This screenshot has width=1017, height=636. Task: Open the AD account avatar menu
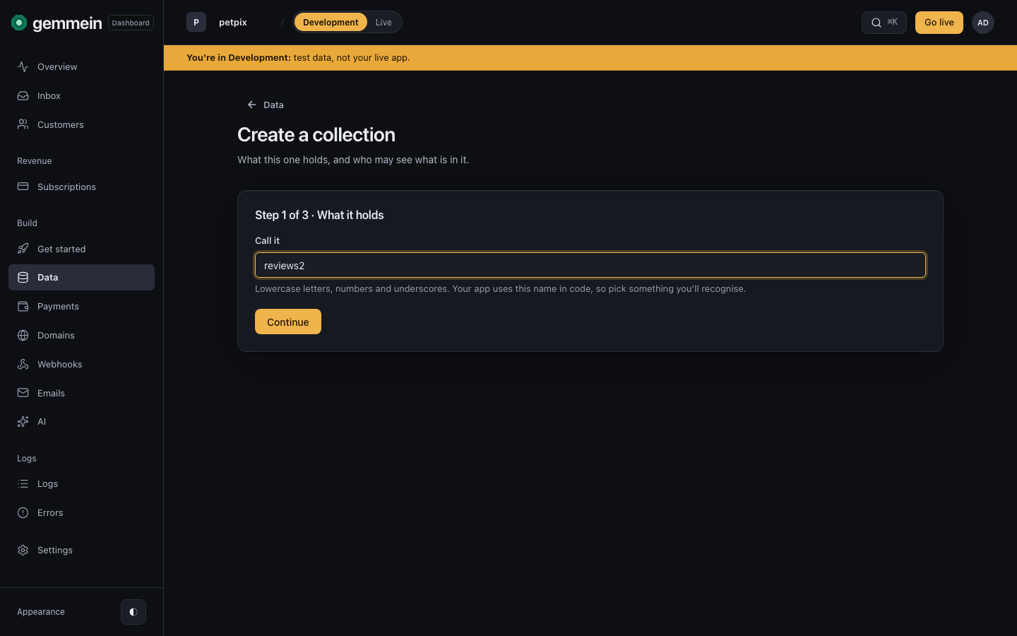click(983, 23)
